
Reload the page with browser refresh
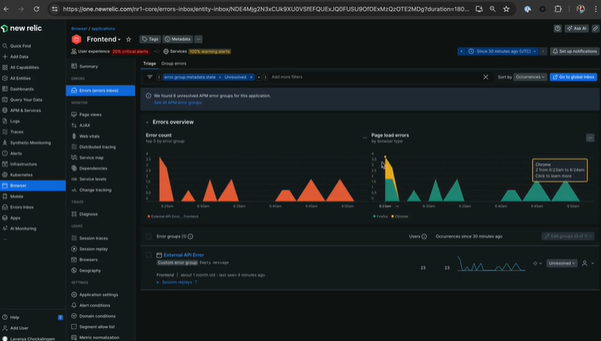click(36, 9)
